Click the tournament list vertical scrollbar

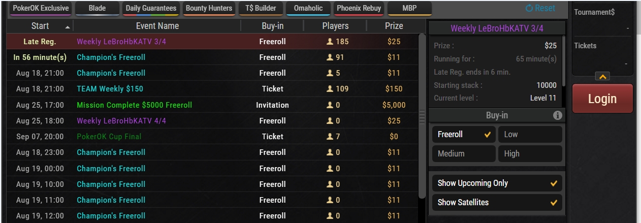[422, 116]
